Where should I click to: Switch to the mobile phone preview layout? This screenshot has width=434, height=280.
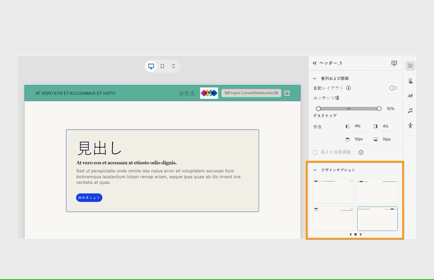pyautogui.click(x=174, y=66)
